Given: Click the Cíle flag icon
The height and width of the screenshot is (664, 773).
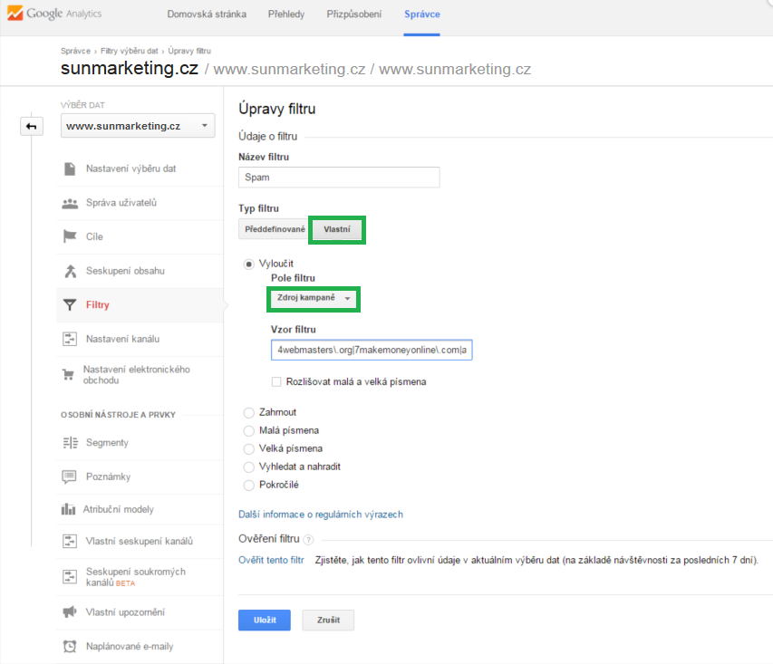Looking at the screenshot, I should click(x=70, y=236).
